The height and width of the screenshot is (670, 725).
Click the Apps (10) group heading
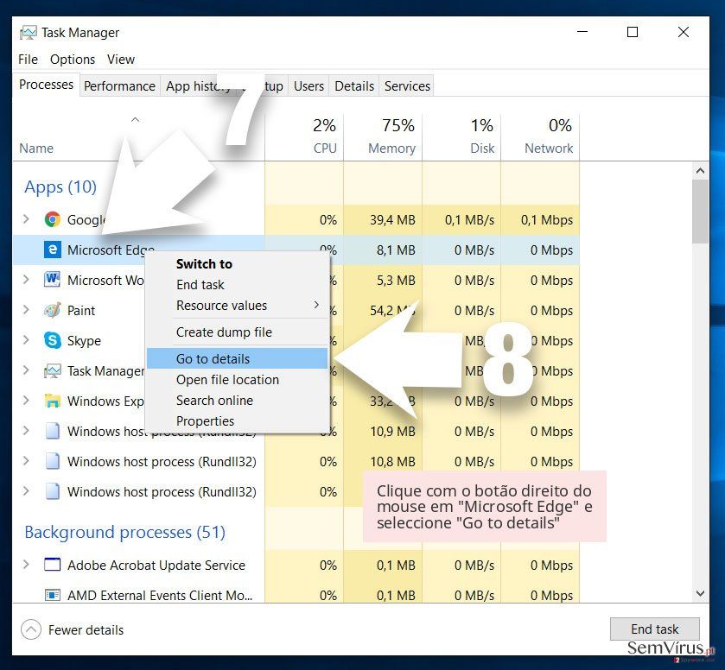pyautogui.click(x=60, y=186)
